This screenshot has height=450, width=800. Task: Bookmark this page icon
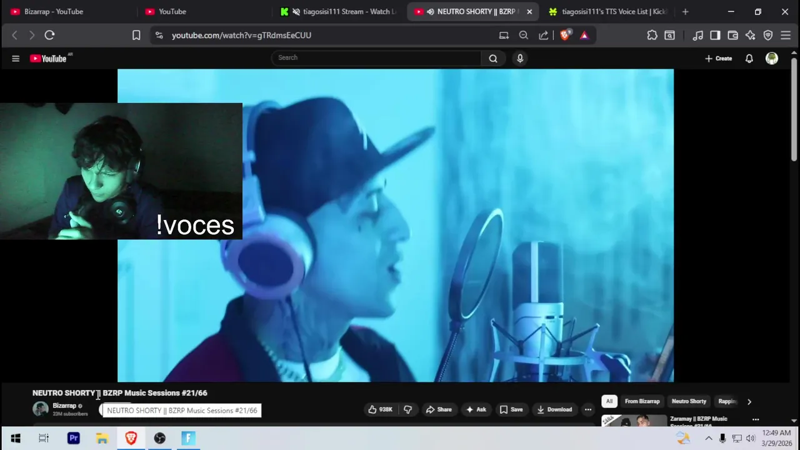136,36
